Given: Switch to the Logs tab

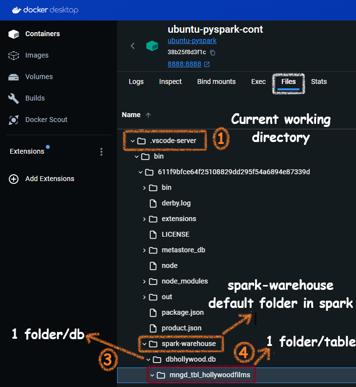Looking at the screenshot, I should [136, 81].
